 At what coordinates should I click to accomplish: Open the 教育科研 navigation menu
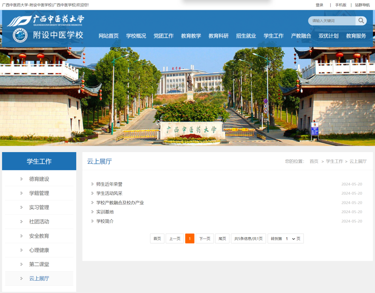click(219, 36)
